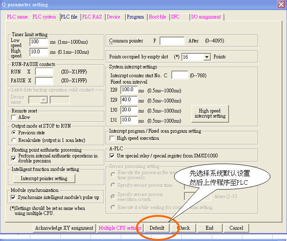The width and height of the screenshot is (287, 241).
Task: Click the Default button
Action: point(157,228)
